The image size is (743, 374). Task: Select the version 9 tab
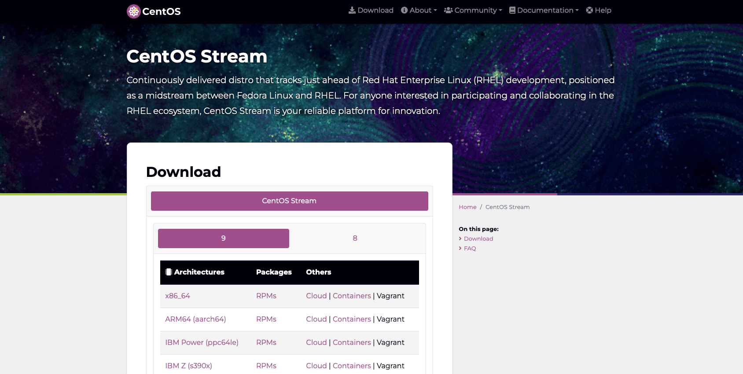pos(223,238)
